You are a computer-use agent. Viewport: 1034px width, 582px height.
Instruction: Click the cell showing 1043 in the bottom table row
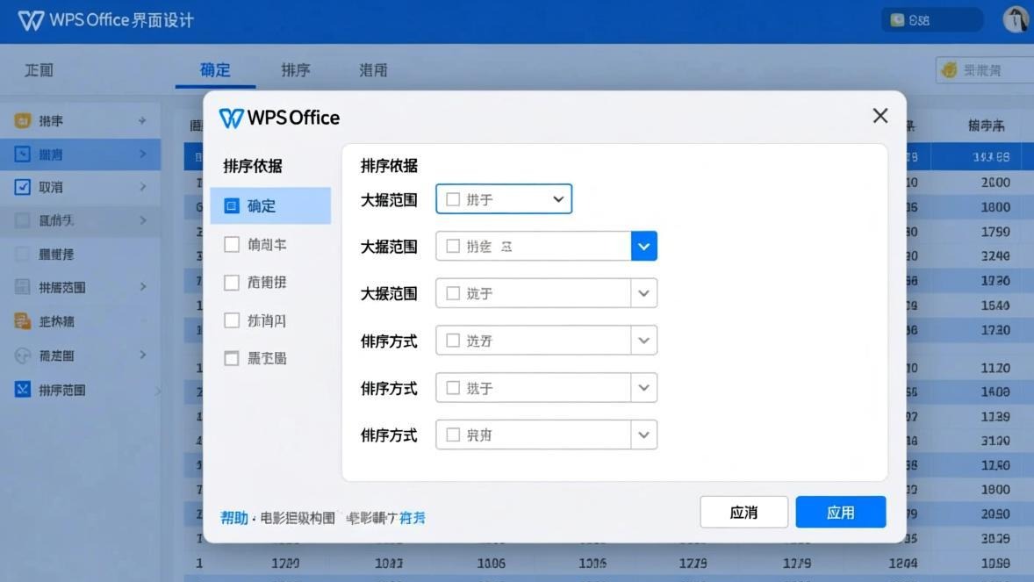389,564
